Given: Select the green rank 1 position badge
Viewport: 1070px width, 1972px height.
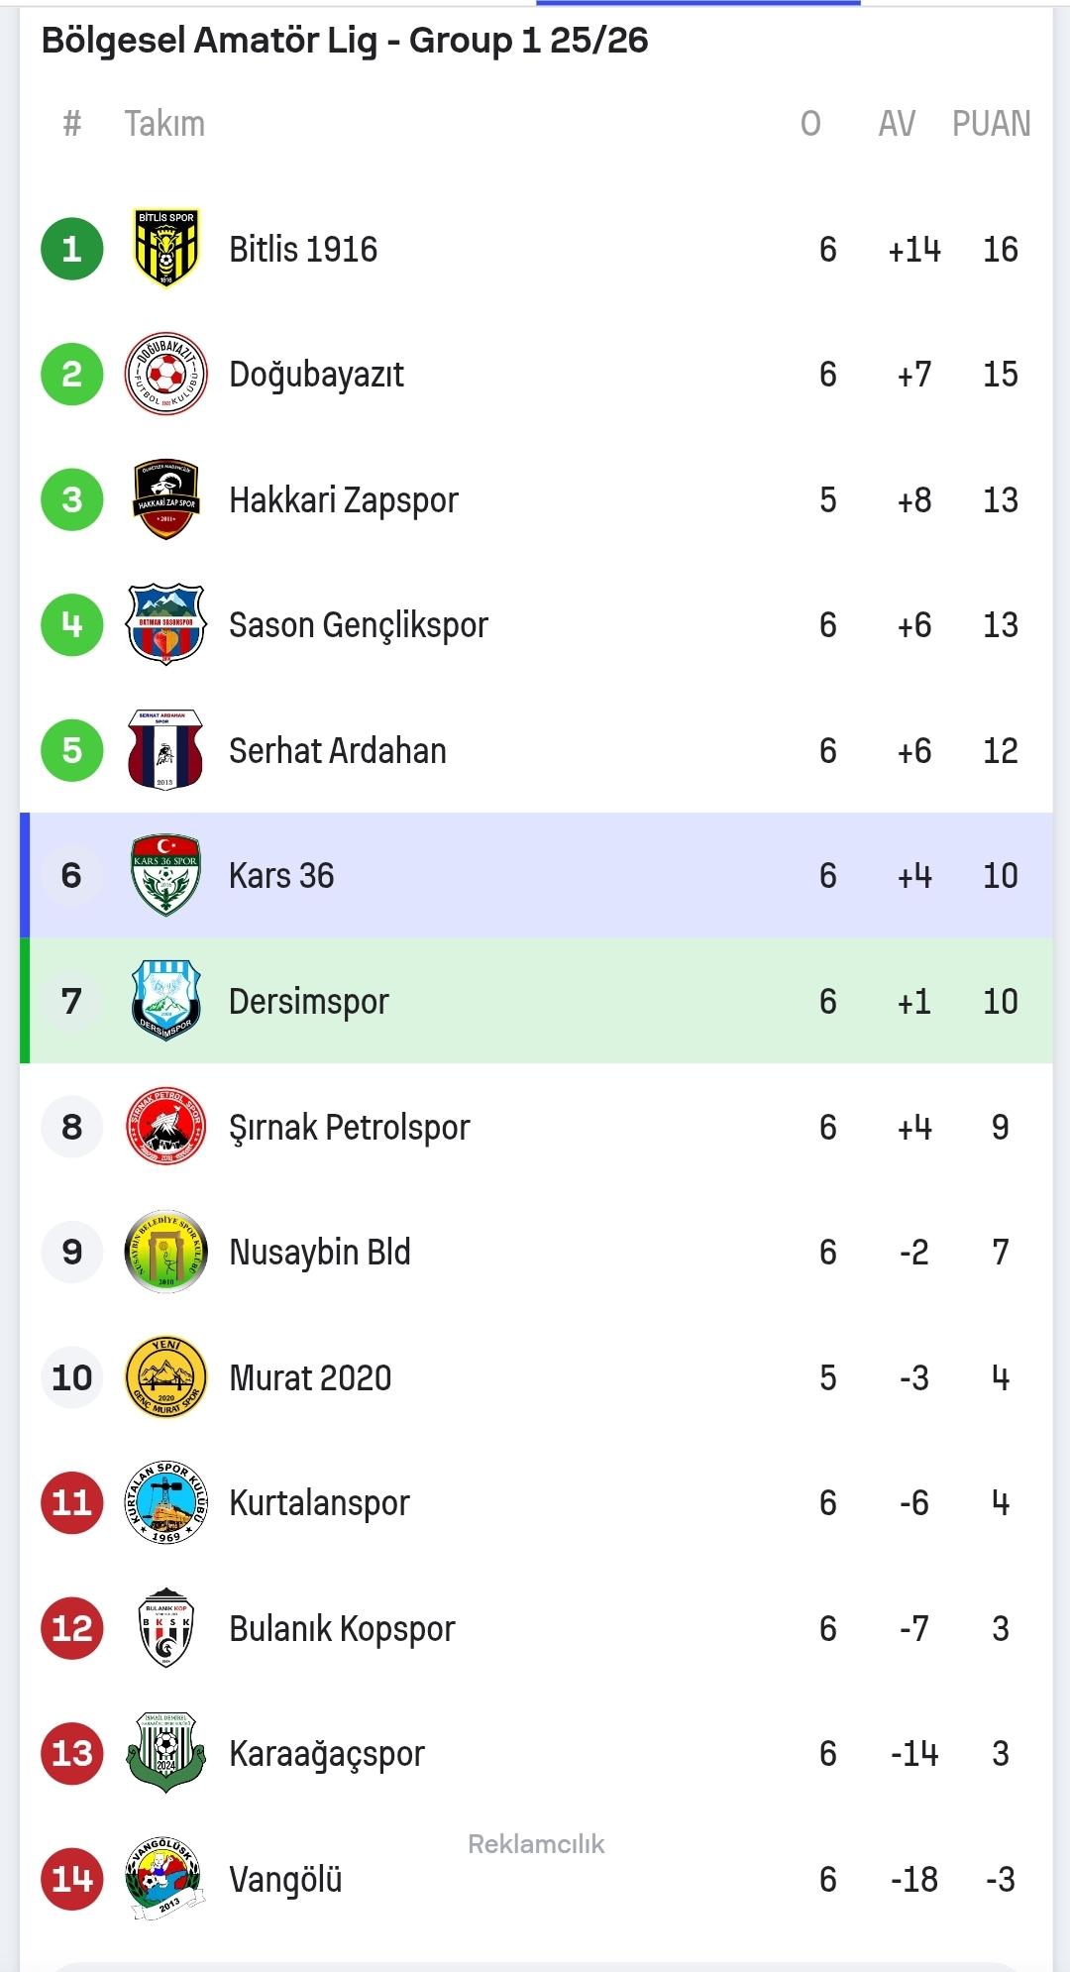Looking at the screenshot, I should [x=72, y=249].
